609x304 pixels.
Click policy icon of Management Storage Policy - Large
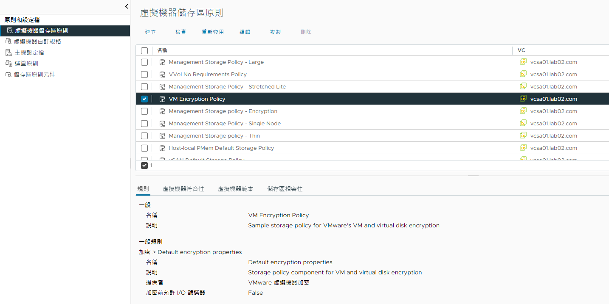click(x=162, y=62)
